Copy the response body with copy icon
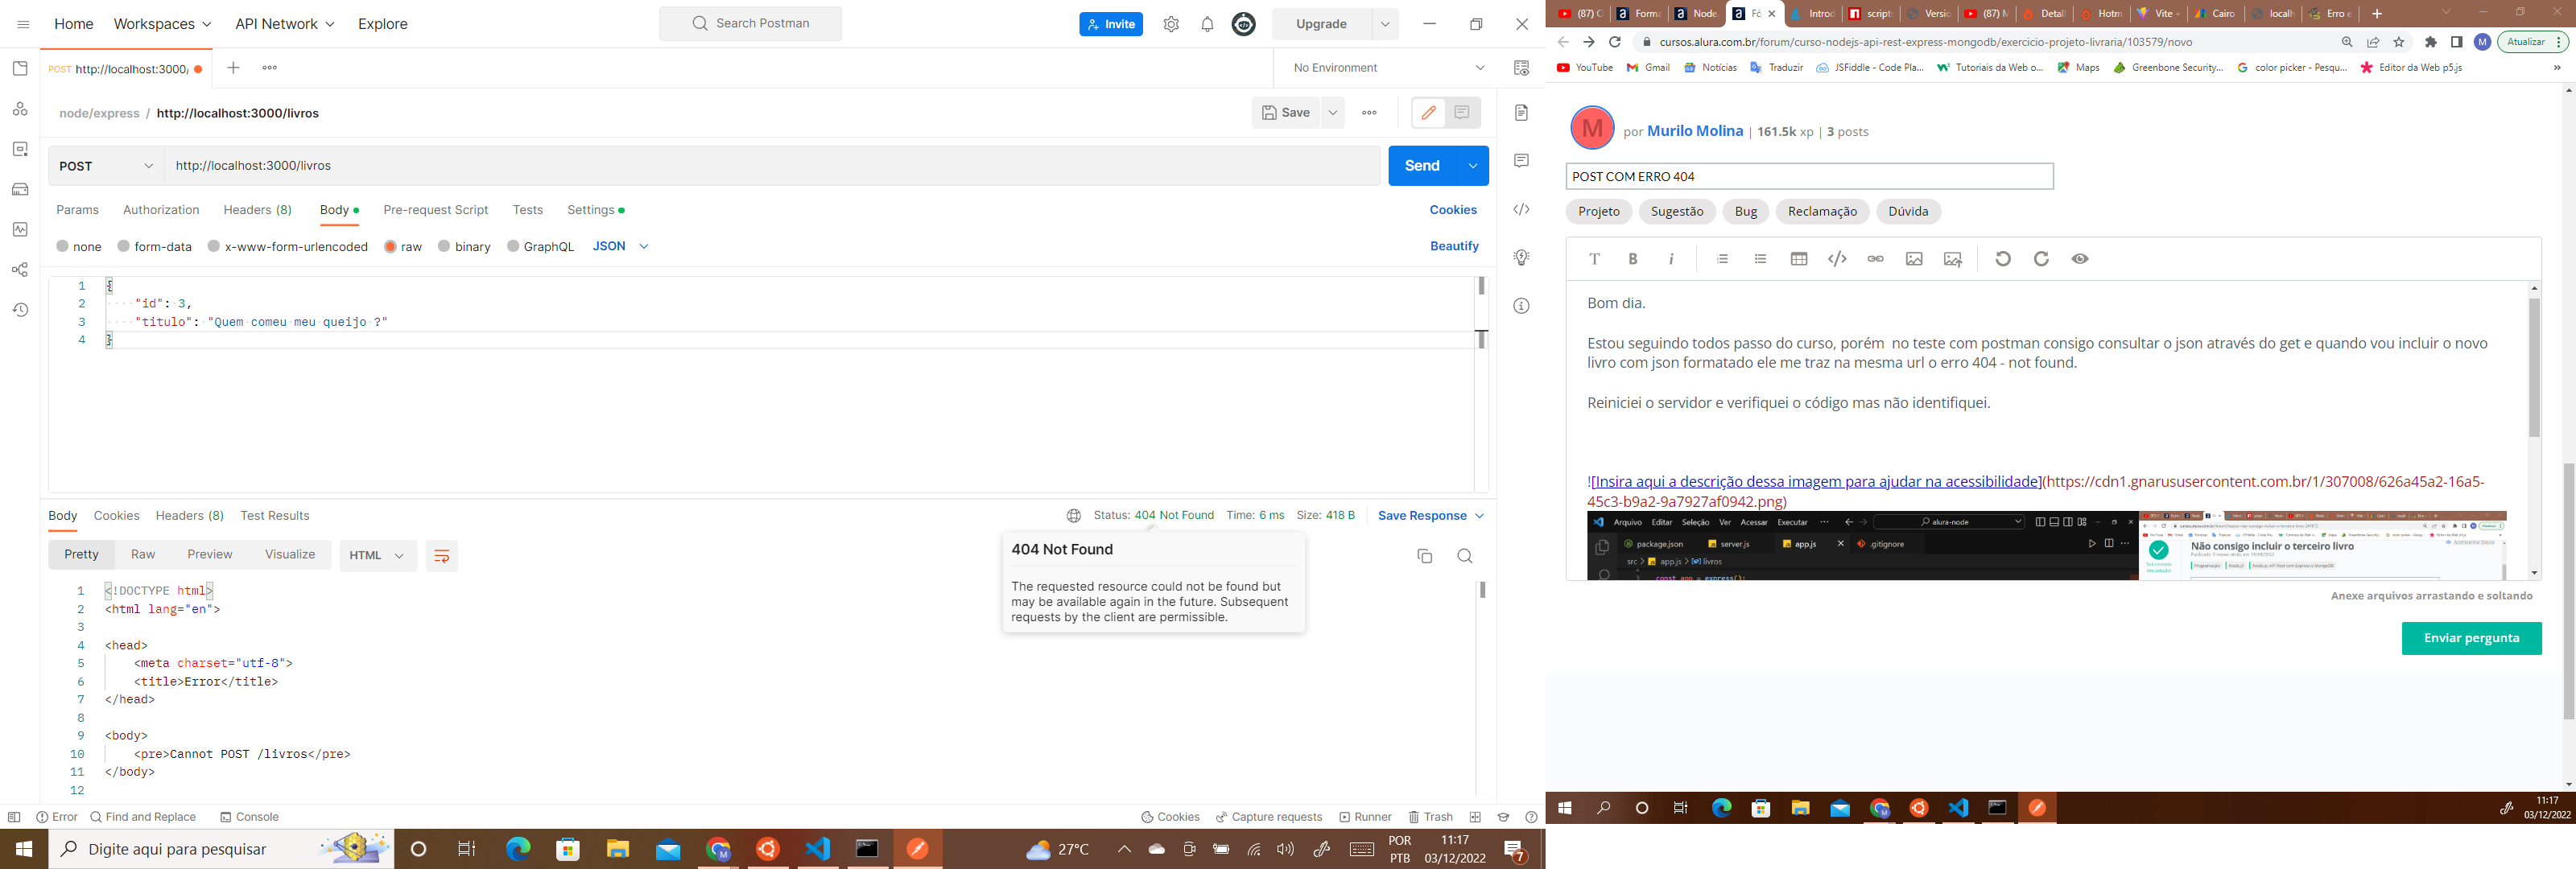 pyautogui.click(x=1425, y=556)
